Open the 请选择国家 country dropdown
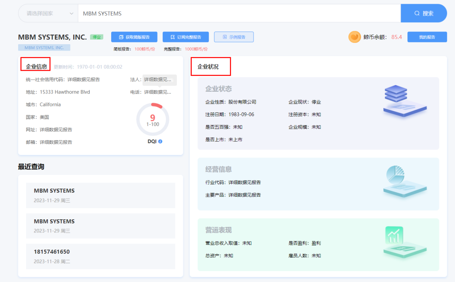 [x=48, y=13]
